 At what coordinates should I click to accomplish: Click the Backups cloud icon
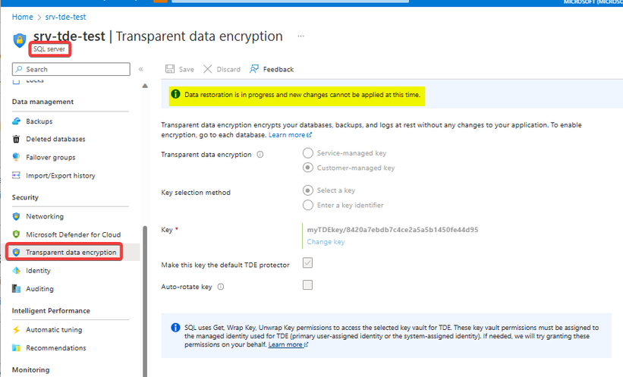[17, 121]
